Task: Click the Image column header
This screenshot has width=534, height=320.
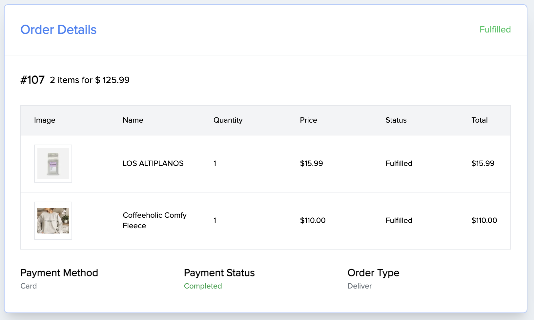Action: 45,120
